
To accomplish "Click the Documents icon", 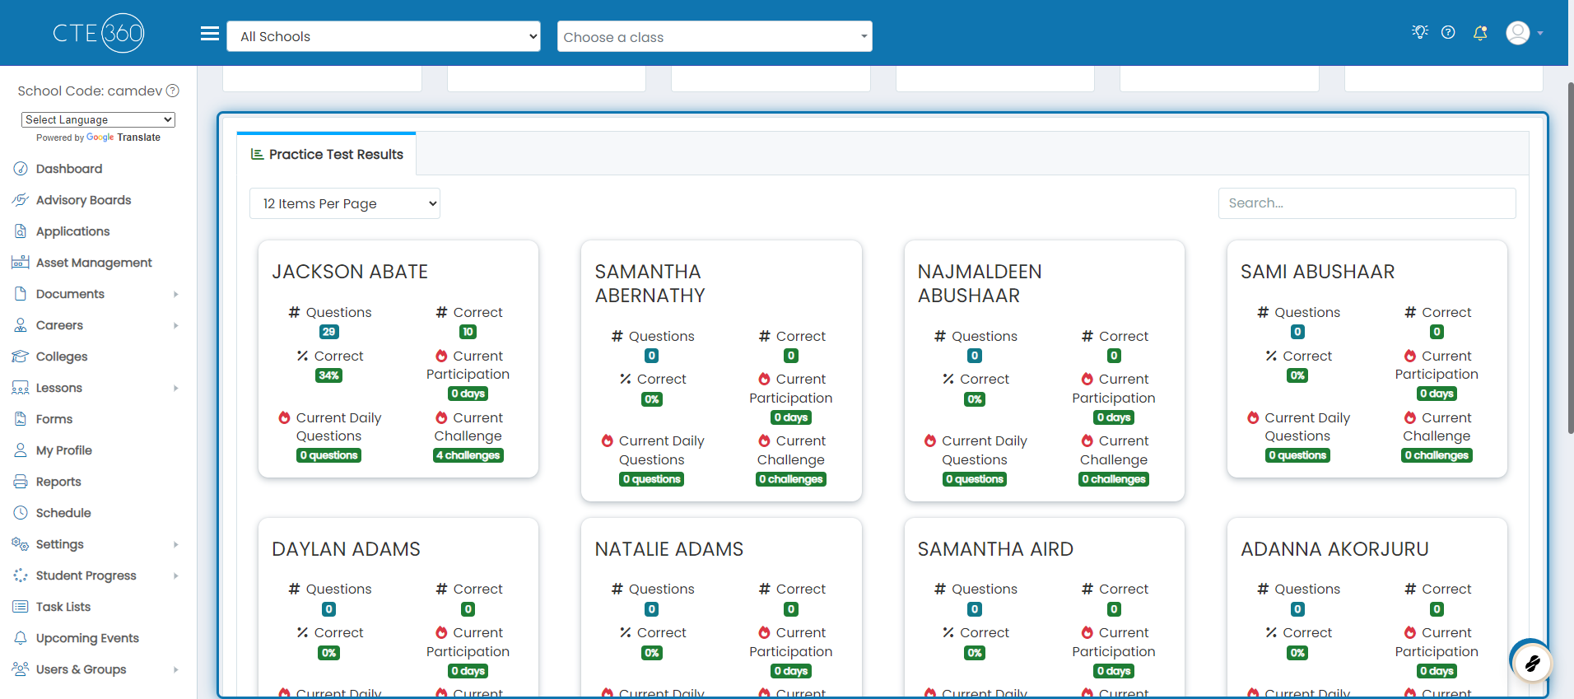I will click(x=21, y=294).
